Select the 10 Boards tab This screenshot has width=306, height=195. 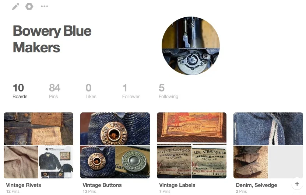coord(20,91)
